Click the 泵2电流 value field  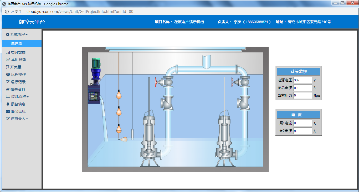(x=302, y=131)
